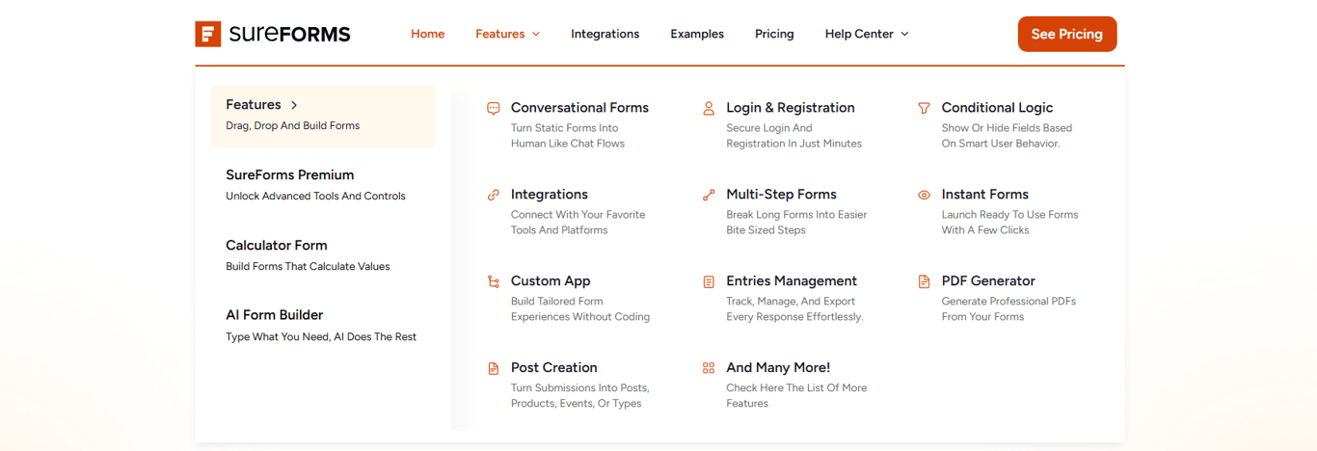Go to the Home page
Screen dimensions: 1317x451
click(428, 34)
